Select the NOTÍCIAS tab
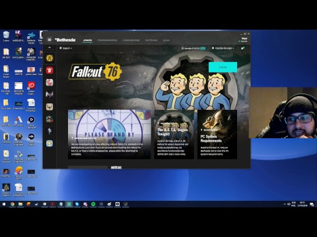317x237 pixels. tap(151, 40)
